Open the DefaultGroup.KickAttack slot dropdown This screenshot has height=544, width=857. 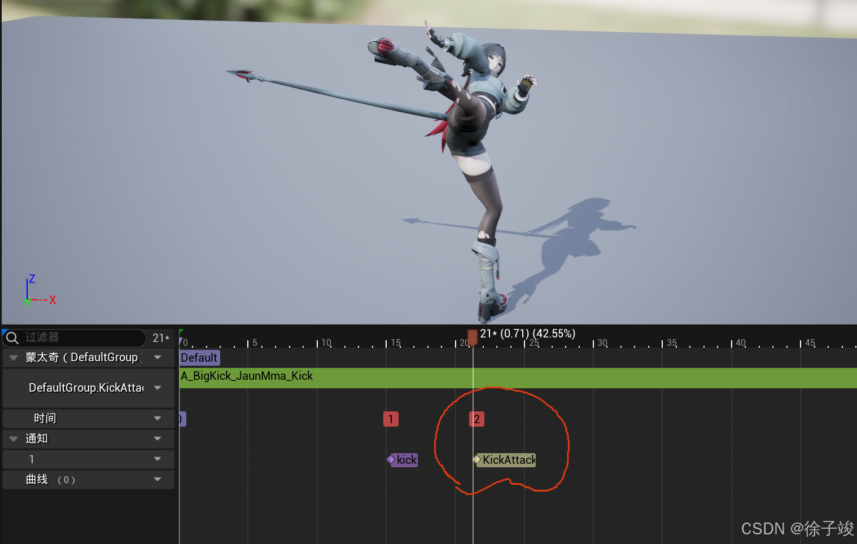[x=158, y=388]
